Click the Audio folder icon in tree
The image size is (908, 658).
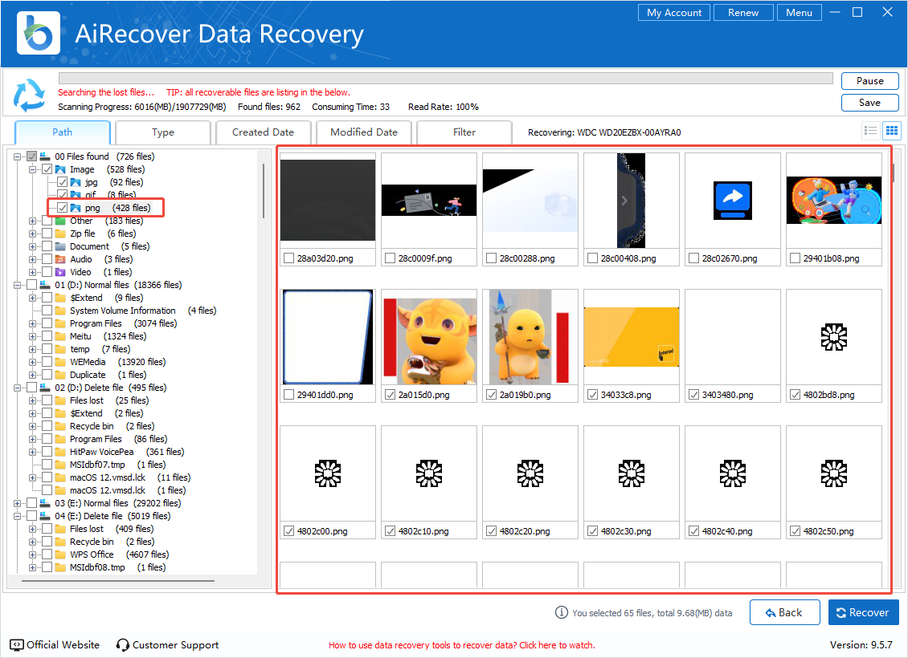pos(60,259)
